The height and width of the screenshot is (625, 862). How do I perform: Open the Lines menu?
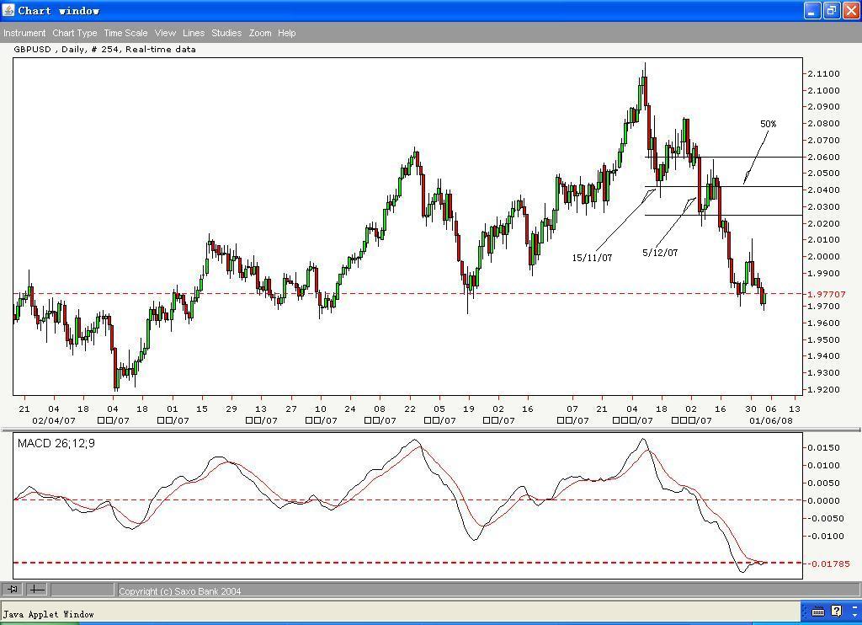point(194,33)
